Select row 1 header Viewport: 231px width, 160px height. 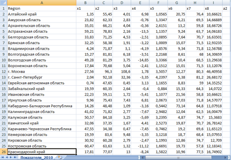(3, 8)
